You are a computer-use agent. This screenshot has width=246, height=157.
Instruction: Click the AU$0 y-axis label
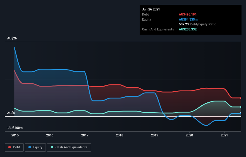(11, 113)
